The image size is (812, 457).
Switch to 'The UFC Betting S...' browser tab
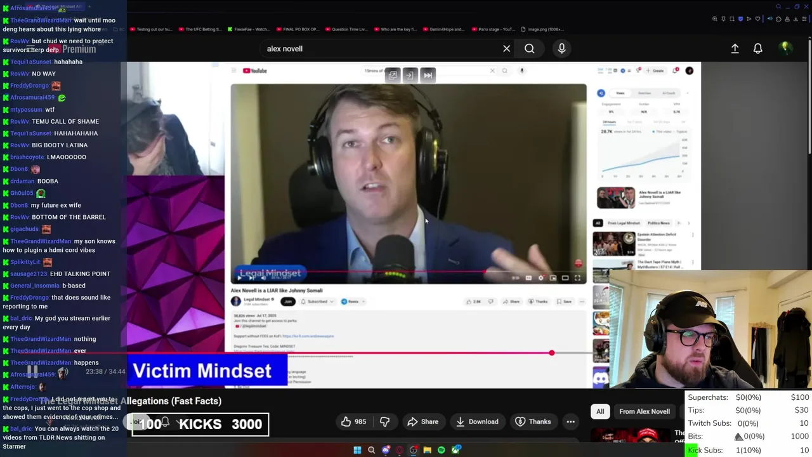(200, 29)
